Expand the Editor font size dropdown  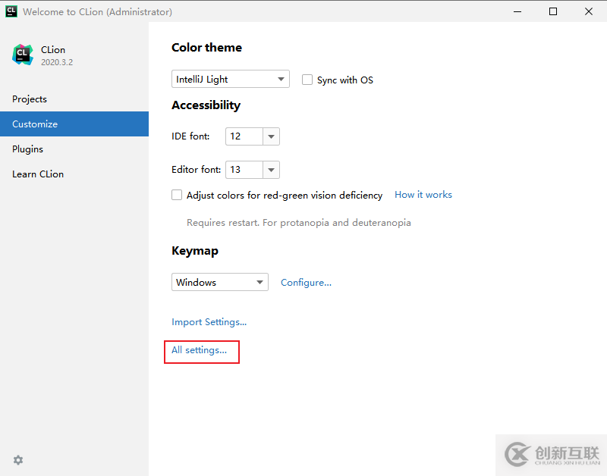(272, 170)
